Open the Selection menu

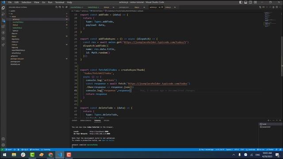tap(27, 2)
